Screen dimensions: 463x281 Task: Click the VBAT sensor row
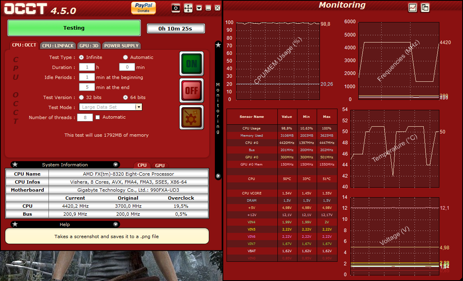282,251
